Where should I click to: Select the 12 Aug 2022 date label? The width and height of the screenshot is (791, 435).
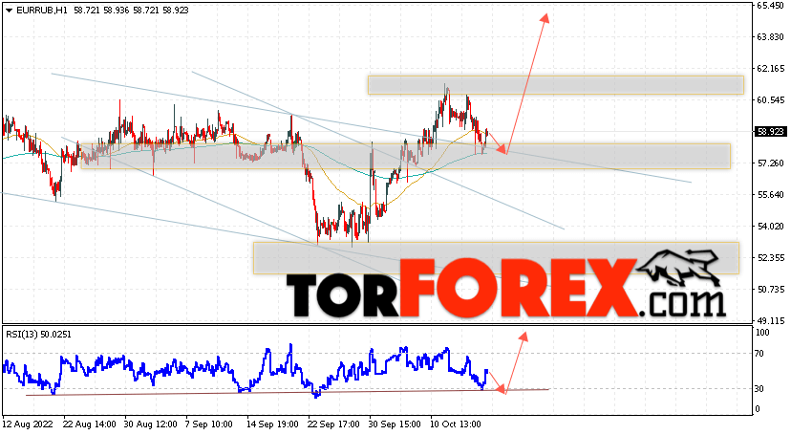pyautogui.click(x=28, y=424)
